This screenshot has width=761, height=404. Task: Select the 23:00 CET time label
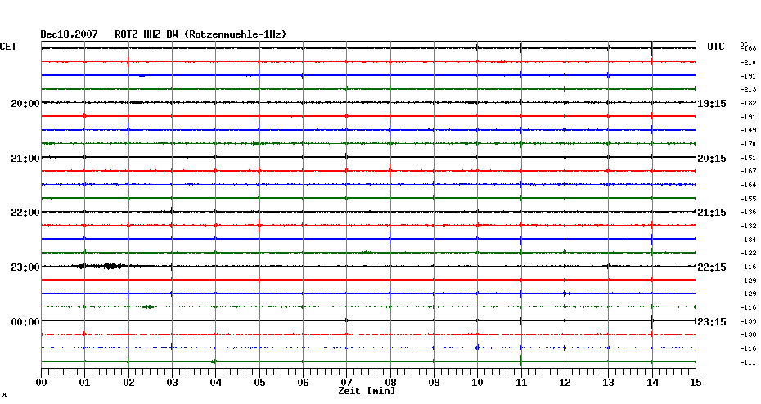tap(25, 267)
